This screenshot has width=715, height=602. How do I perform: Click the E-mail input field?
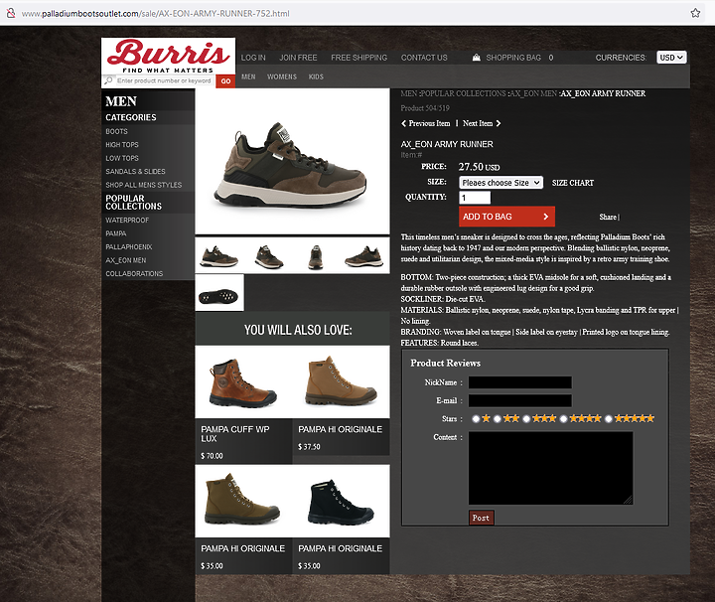pyautogui.click(x=519, y=401)
